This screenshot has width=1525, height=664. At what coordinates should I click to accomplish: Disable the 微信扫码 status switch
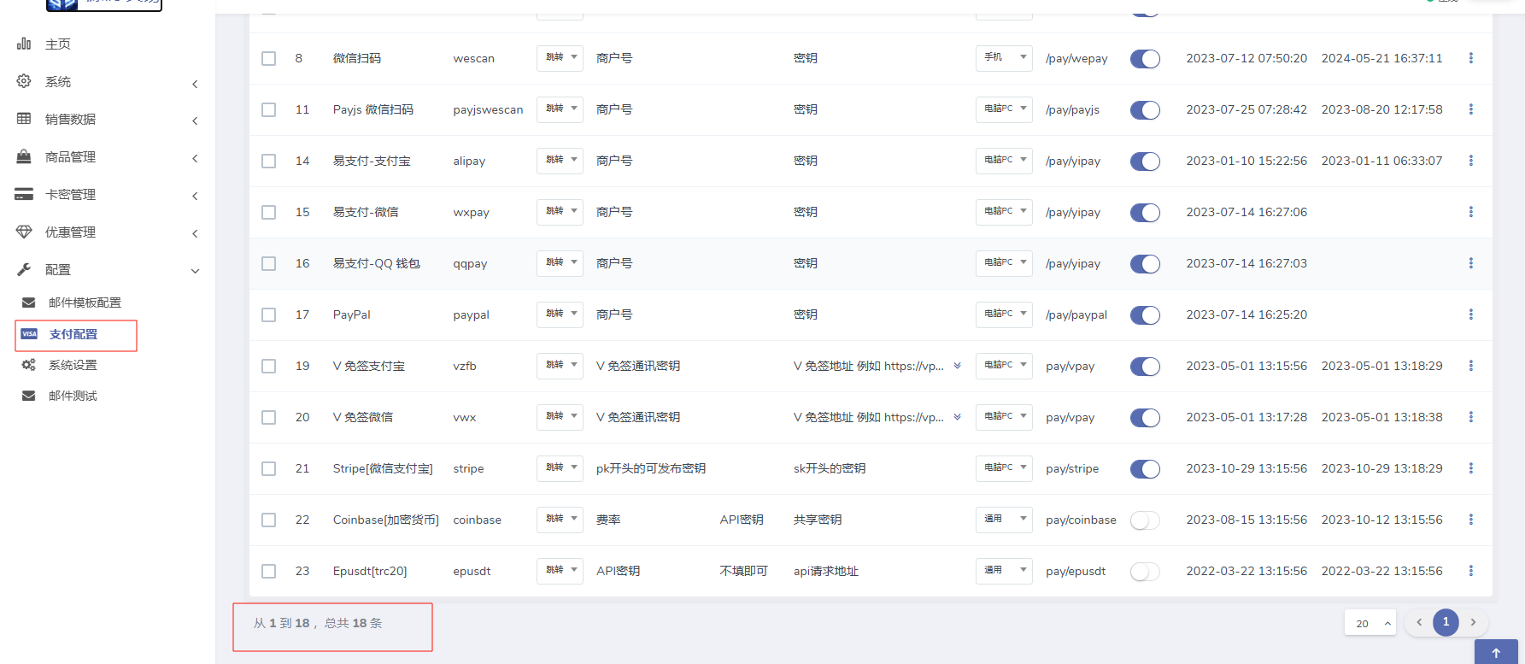tap(1145, 58)
